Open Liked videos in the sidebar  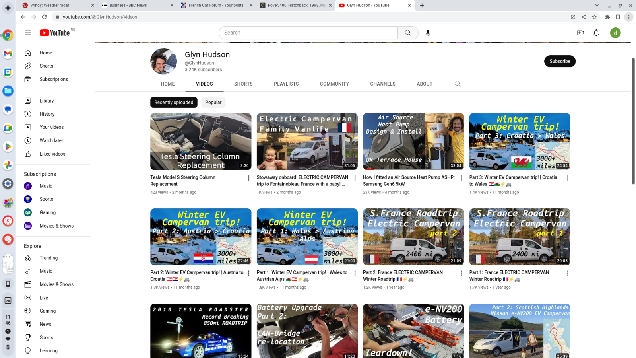[53, 154]
